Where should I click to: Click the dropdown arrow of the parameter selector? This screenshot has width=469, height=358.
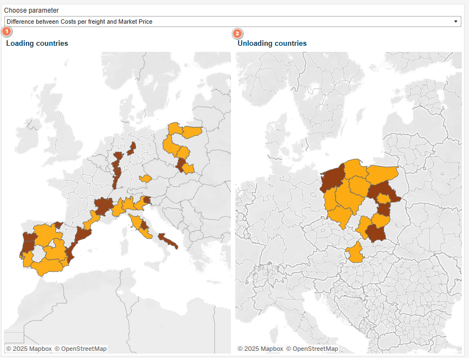click(456, 22)
